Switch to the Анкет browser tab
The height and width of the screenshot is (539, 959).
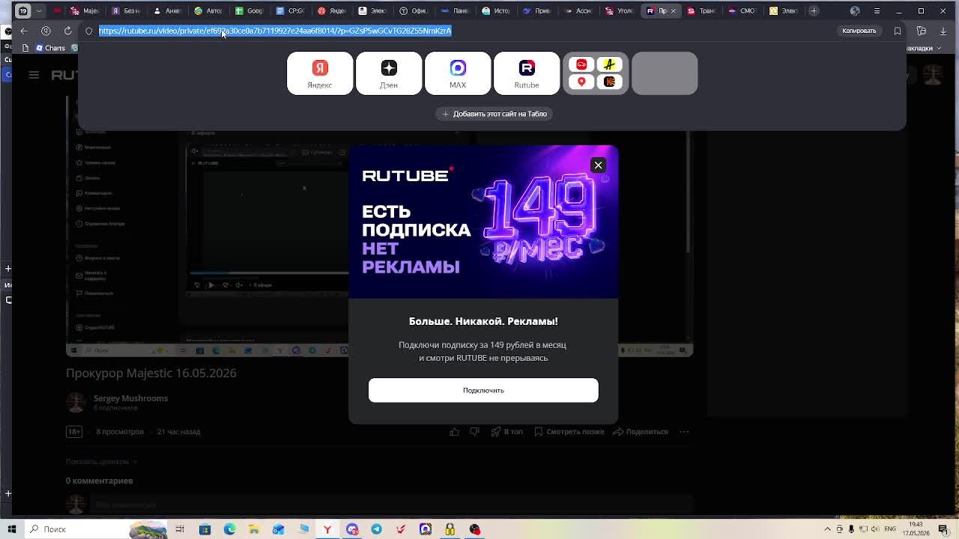[x=167, y=10]
